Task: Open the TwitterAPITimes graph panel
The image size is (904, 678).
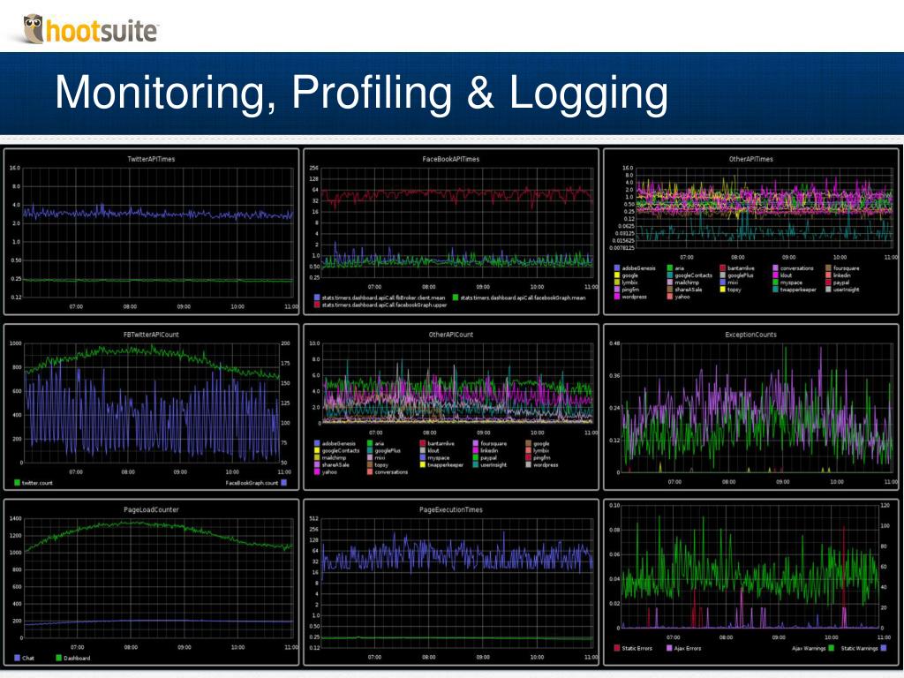Action: [151, 231]
